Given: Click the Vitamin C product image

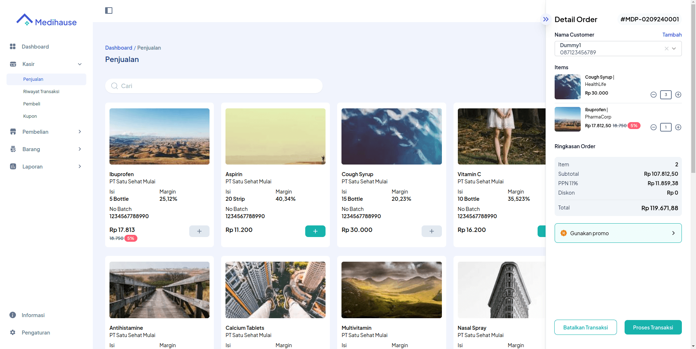Looking at the screenshot, I should [x=502, y=136].
